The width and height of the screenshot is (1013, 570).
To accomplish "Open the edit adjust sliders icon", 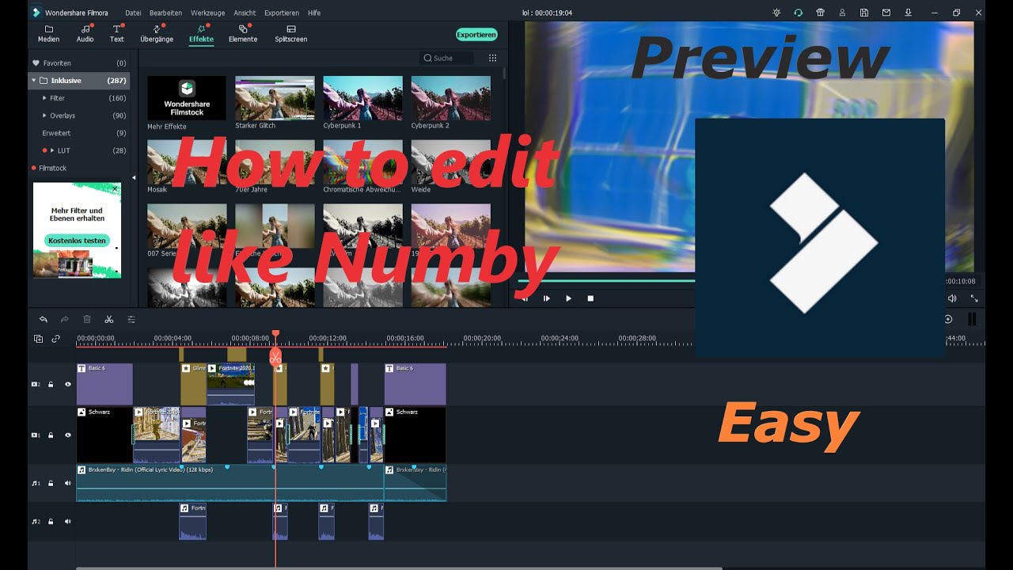I will 131,319.
